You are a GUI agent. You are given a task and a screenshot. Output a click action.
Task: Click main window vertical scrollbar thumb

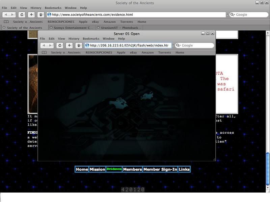point(268,169)
